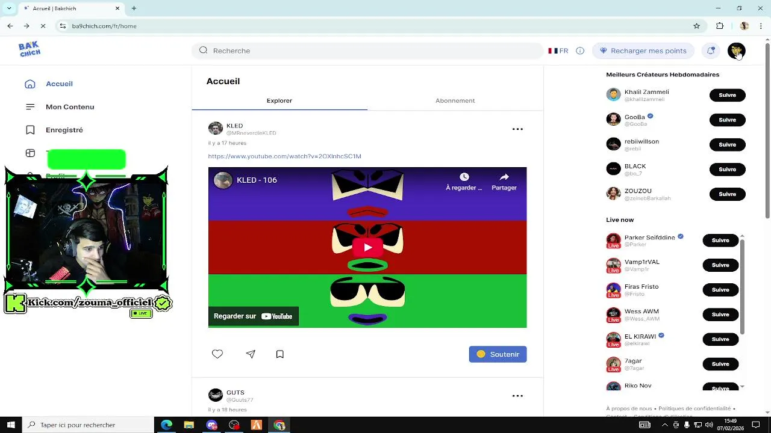Open the tab search dropdown arrow

pos(8,8)
